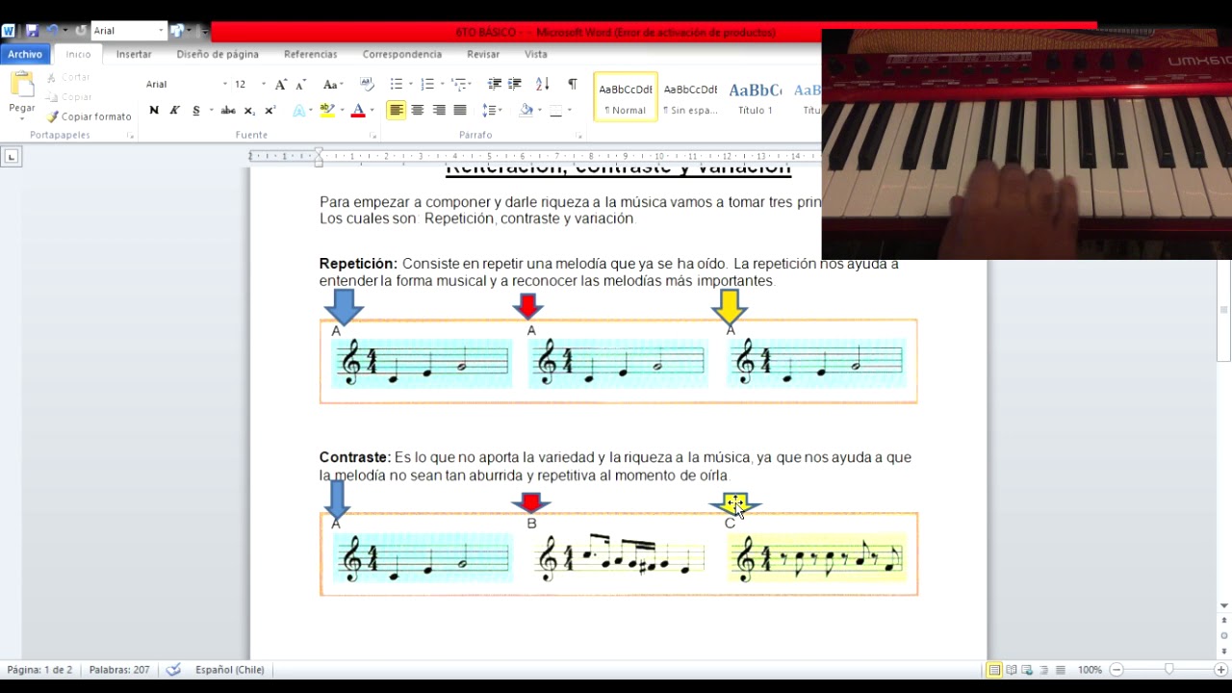Click Copiar formato format painter
Image resolution: width=1232 pixels, height=693 pixels.
(89, 116)
